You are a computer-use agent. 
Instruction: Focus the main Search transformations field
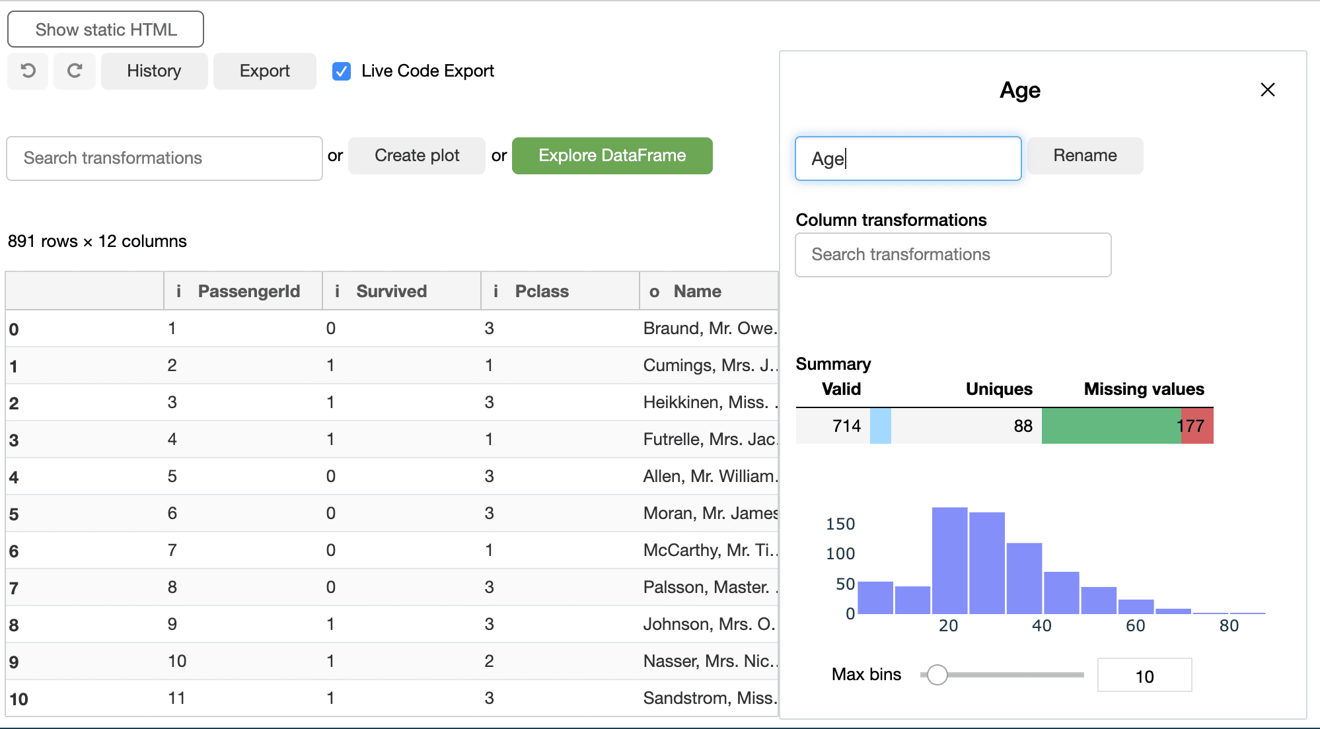coord(165,158)
